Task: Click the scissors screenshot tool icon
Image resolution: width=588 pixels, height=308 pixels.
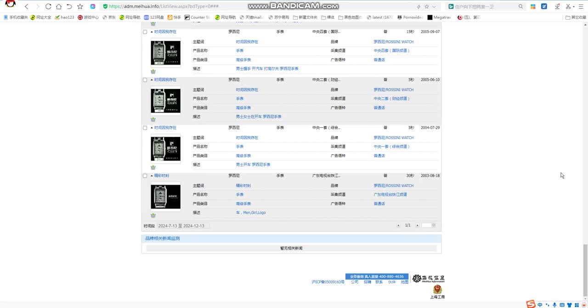Action: click(x=568, y=6)
